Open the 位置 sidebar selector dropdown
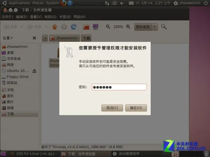 click(x=8, y=38)
